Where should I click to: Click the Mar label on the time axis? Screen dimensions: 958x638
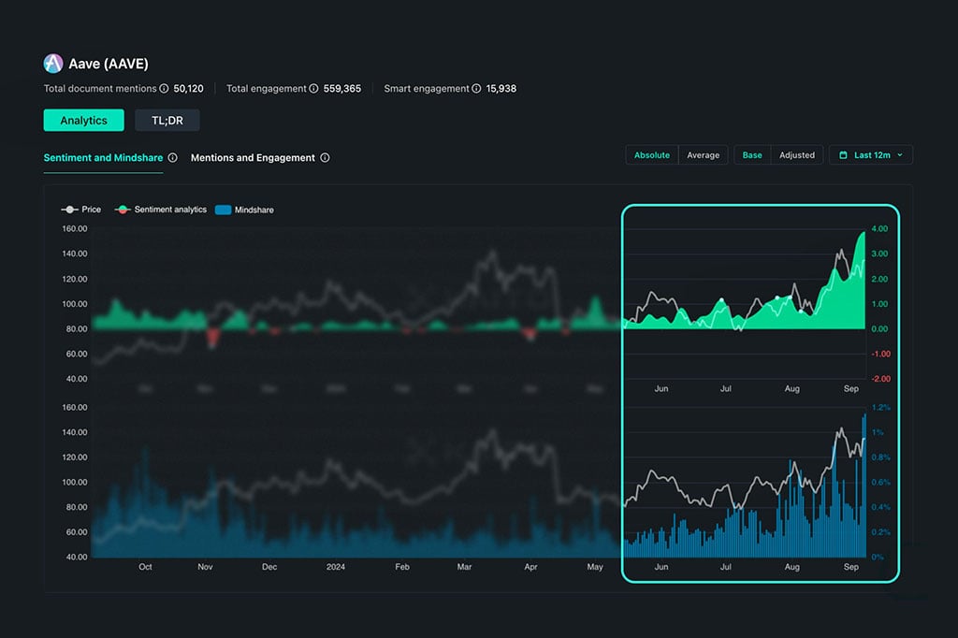(x=464, y=567)
